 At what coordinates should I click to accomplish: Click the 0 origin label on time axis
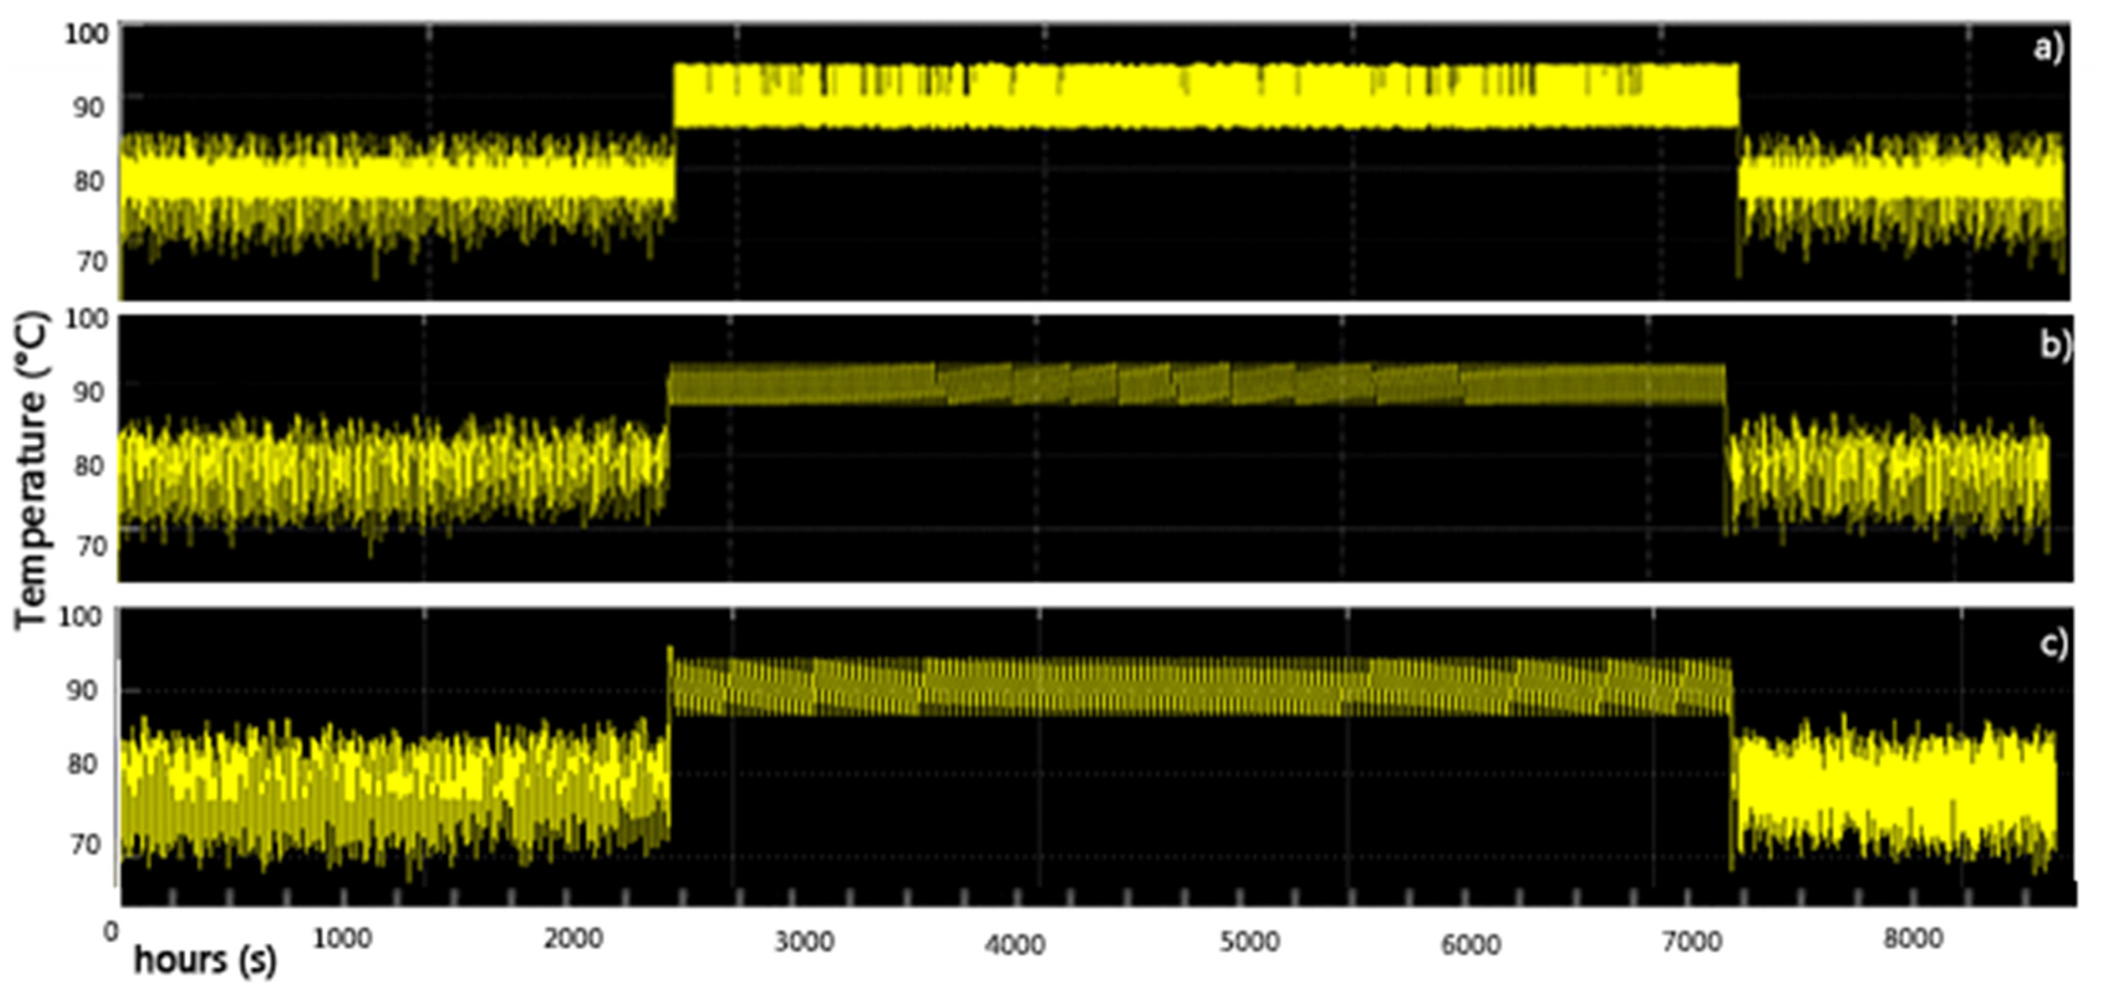click(x=112, y=931)
